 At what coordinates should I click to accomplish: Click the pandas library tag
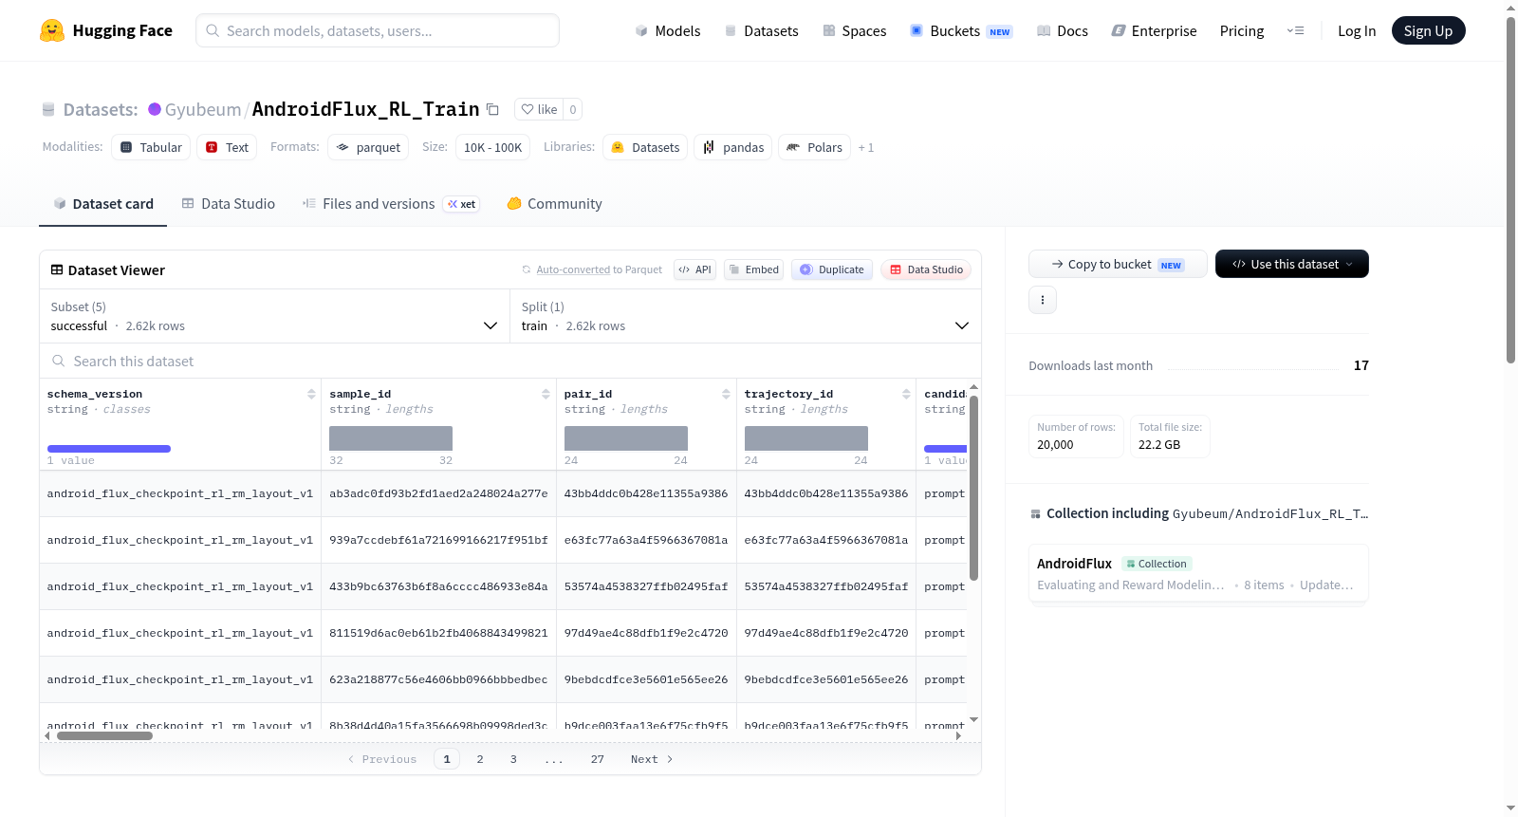tap(733, 147)
